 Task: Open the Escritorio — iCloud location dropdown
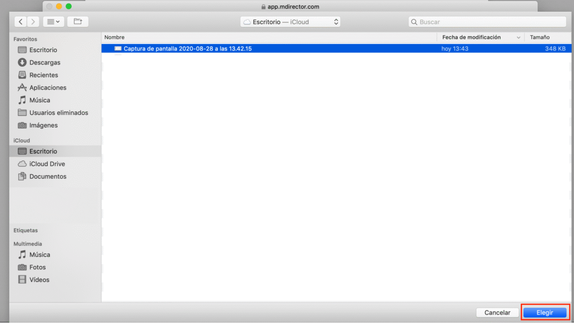click(x=290, y=22)
